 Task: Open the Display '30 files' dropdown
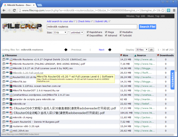coord(142,50)
